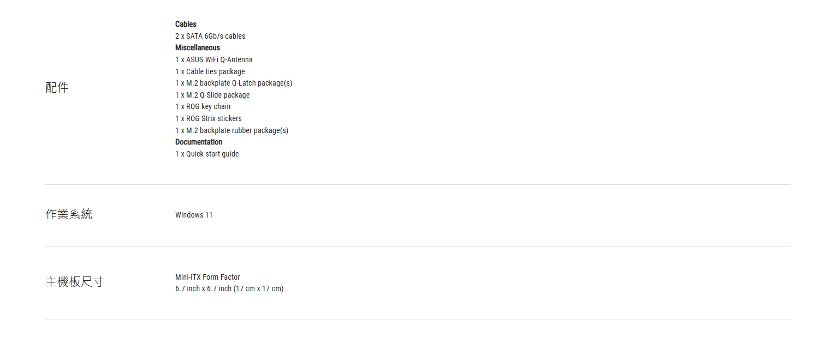
Task: Select the Windows 11 text
Action: 194,215
